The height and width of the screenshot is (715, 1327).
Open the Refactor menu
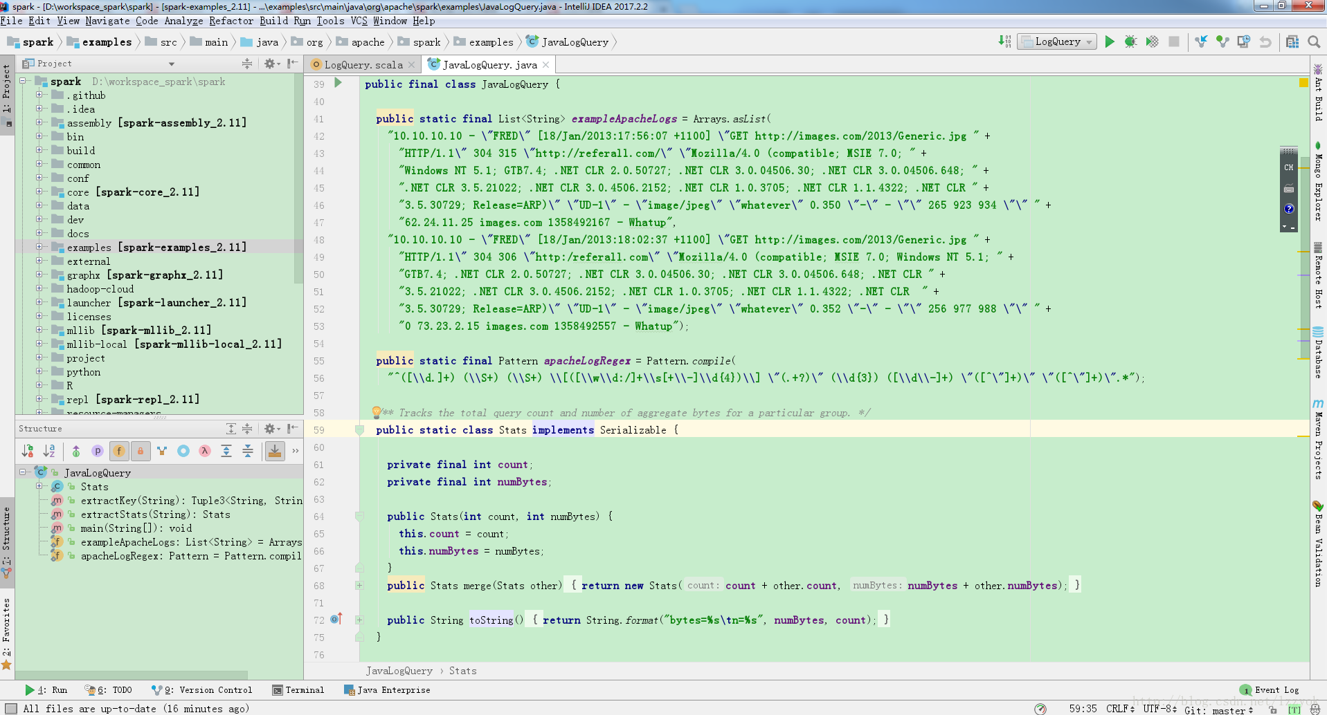click(231, 21)
